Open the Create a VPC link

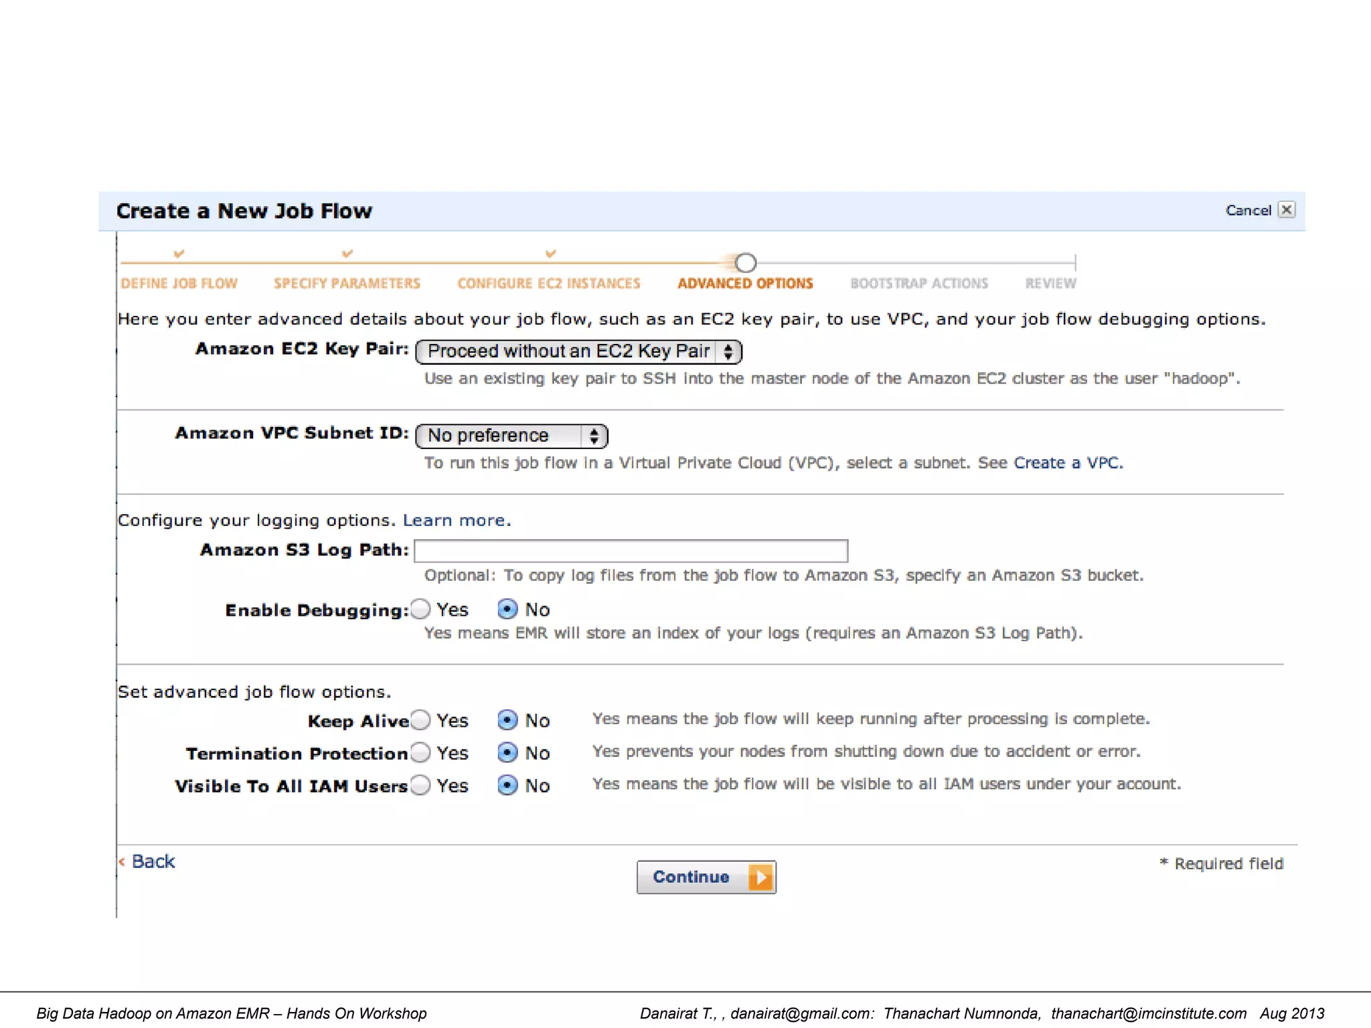coord(1067,462)
